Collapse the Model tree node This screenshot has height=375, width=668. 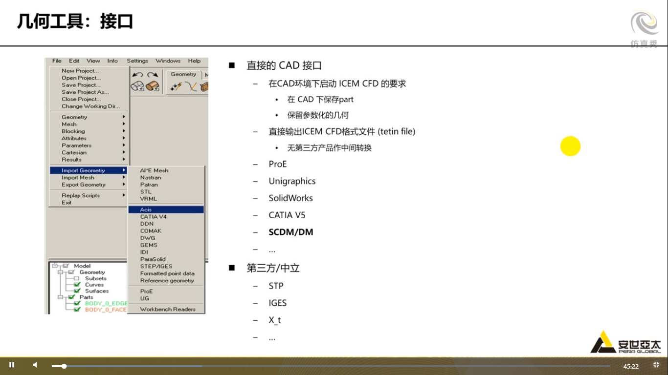(55, 266)
